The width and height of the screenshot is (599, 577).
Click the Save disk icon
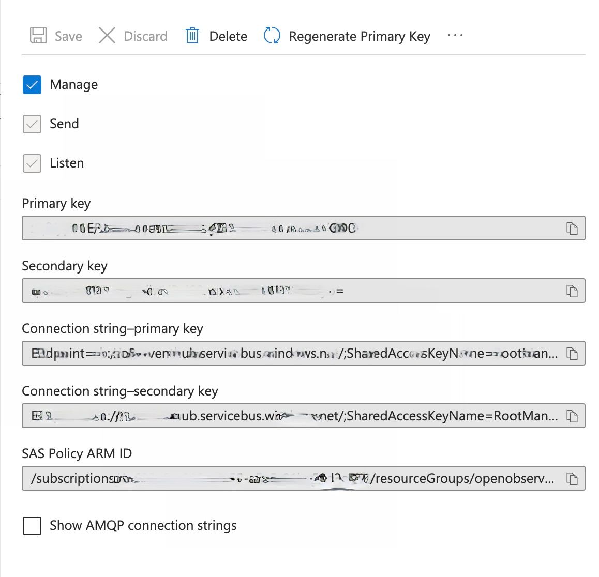(x=38, y=36)
